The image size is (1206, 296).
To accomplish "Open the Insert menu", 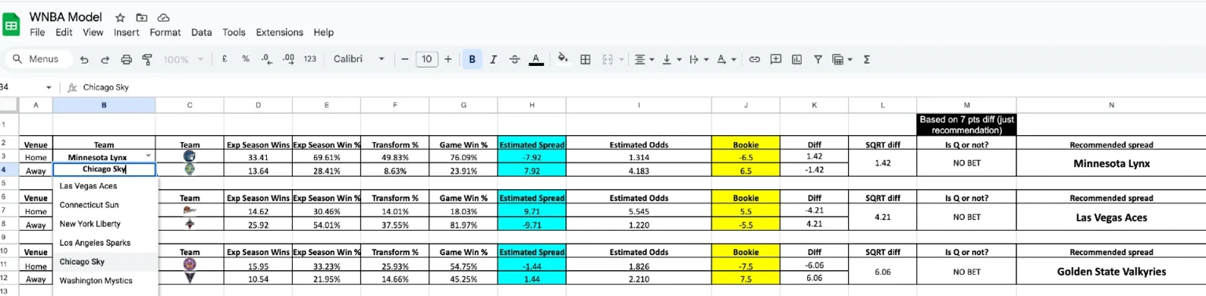I will tap(126, 33).
